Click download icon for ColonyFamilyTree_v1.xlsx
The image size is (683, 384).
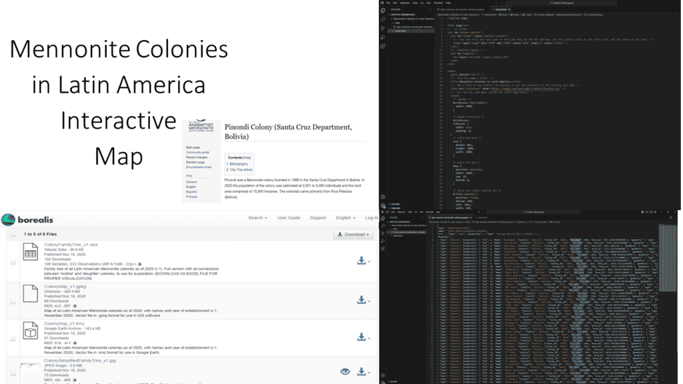click(x=362, y=261)
